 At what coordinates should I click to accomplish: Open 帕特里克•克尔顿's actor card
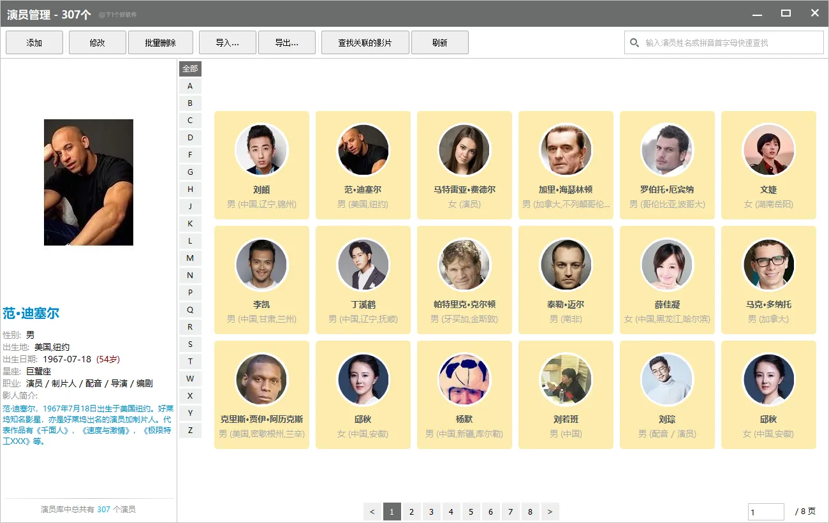[464, 280]
